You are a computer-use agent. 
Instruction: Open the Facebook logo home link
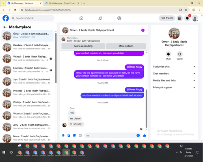click(6, 18)
